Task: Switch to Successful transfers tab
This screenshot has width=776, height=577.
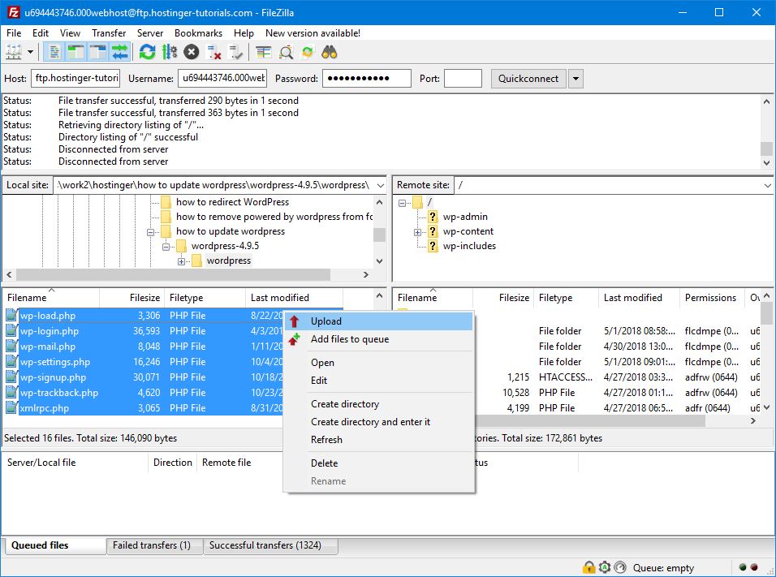Action: tap(270, 545)
